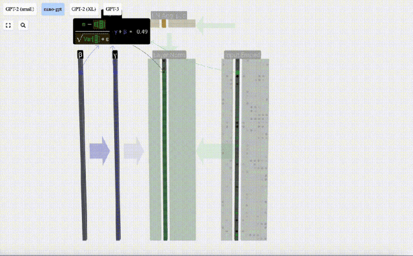Click the fullscreen expand icon

pyautogui.click(x=8, y=25)
